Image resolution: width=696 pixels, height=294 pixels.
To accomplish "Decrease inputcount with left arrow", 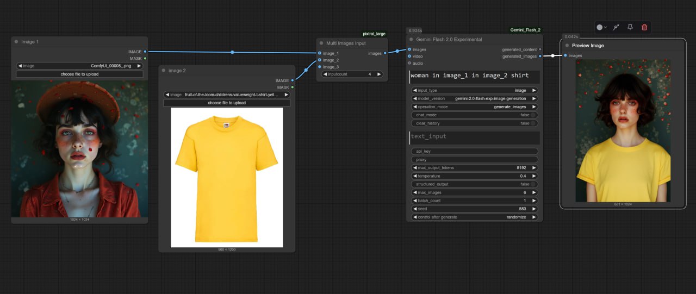I will [325, 74].
